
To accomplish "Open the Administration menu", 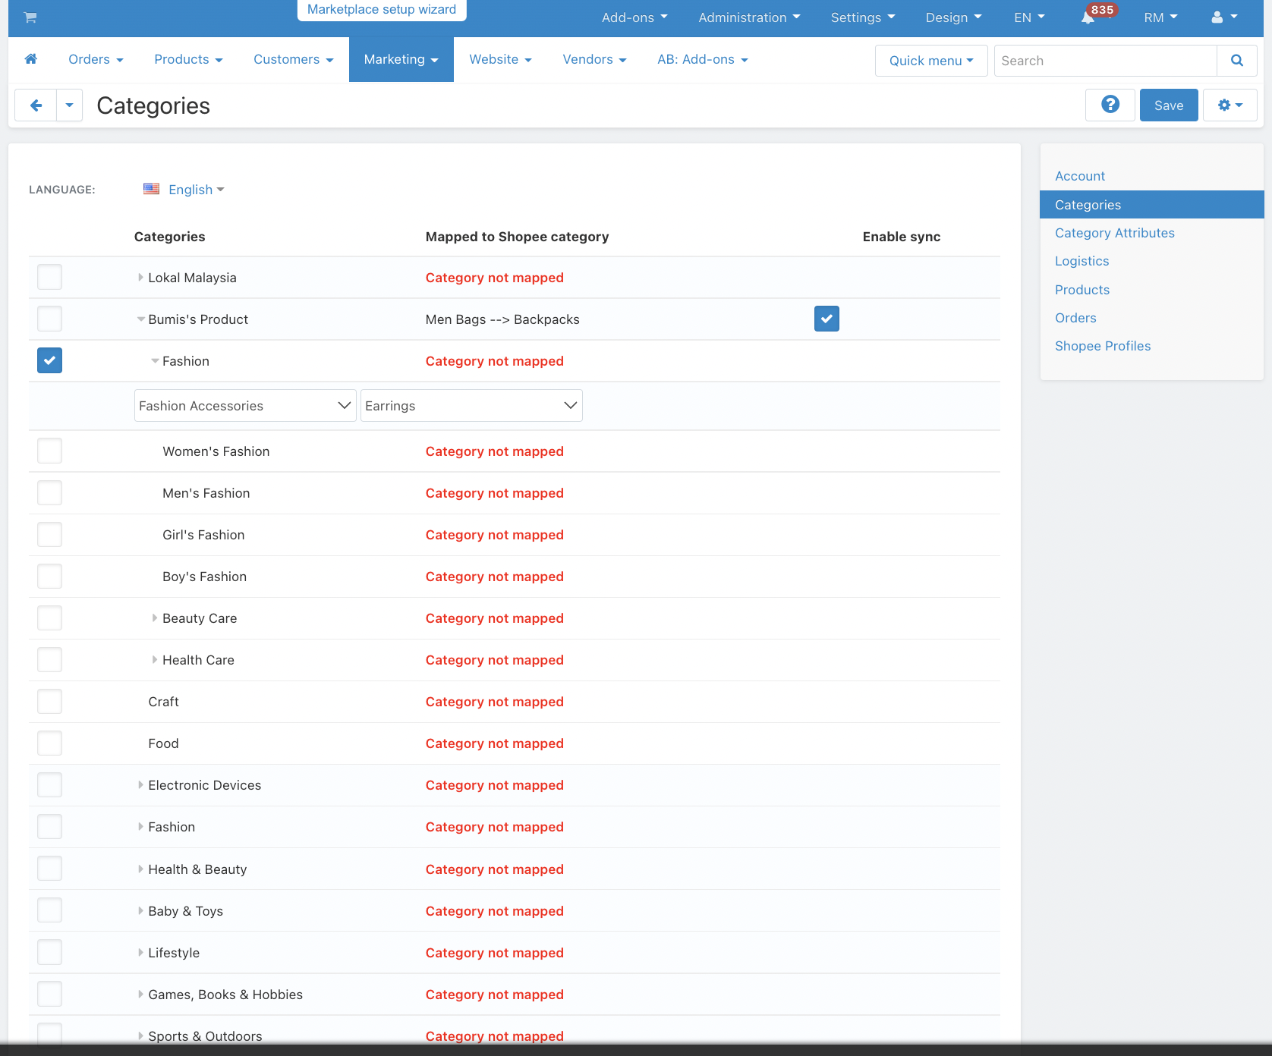I will point(749,17).
